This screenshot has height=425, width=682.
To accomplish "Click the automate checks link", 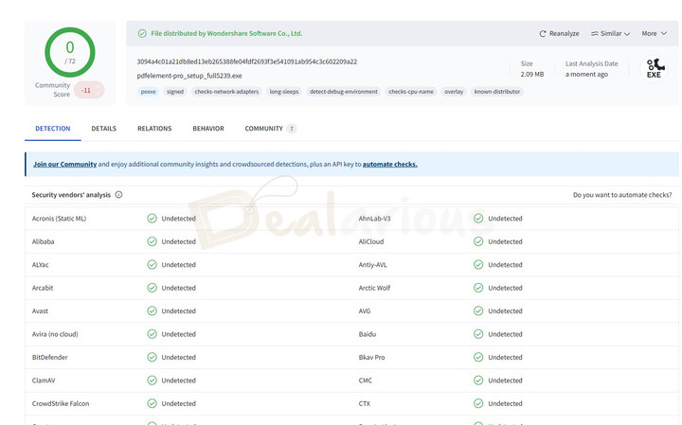I will pyautogui.click(x=389, y=165).
